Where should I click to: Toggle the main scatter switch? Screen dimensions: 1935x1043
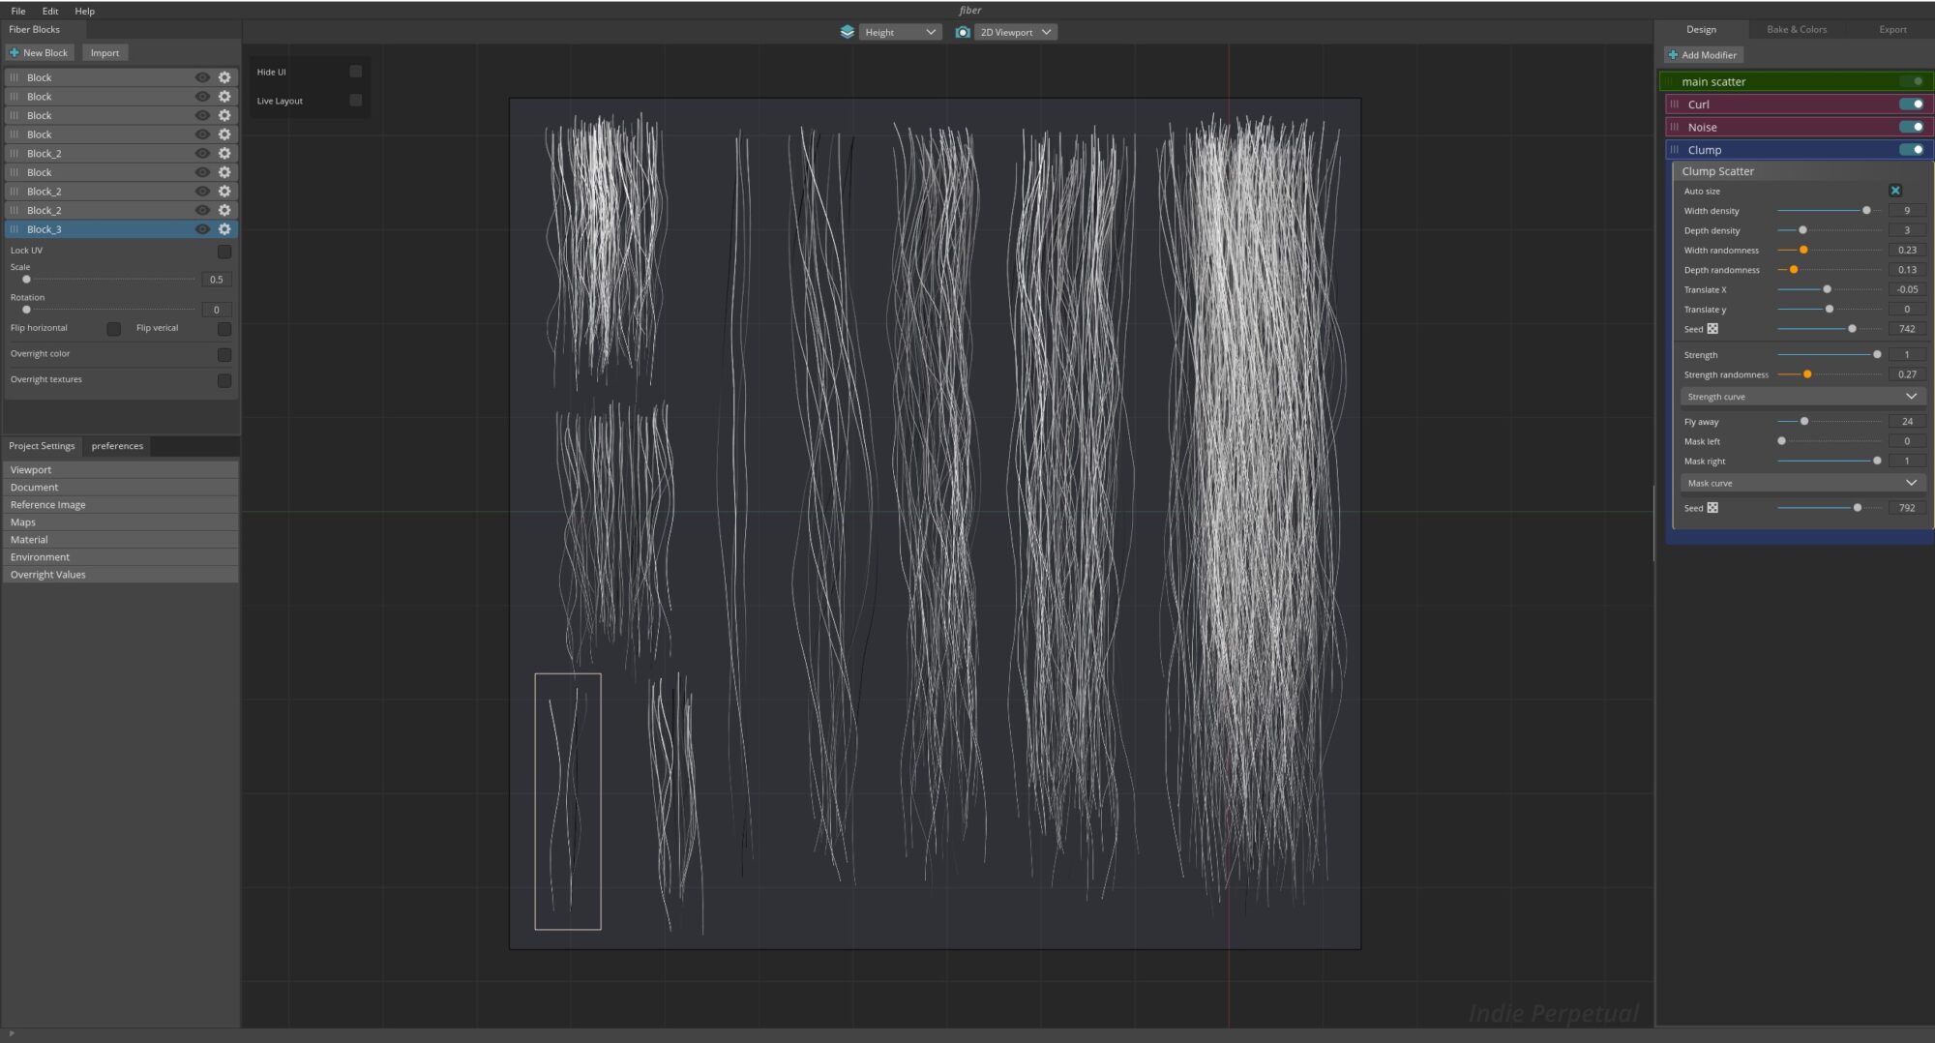click(x=1911, y=81)
